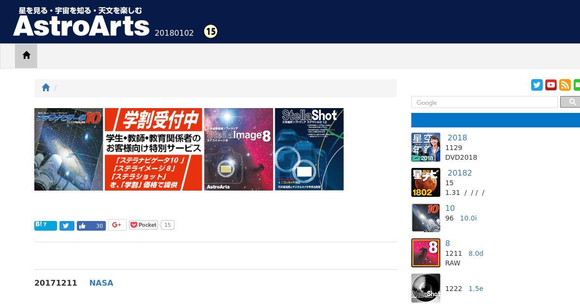Click the DVD2018 text in sidebar
The width and height of the screenshot is (580, 304).
point(461,157)
